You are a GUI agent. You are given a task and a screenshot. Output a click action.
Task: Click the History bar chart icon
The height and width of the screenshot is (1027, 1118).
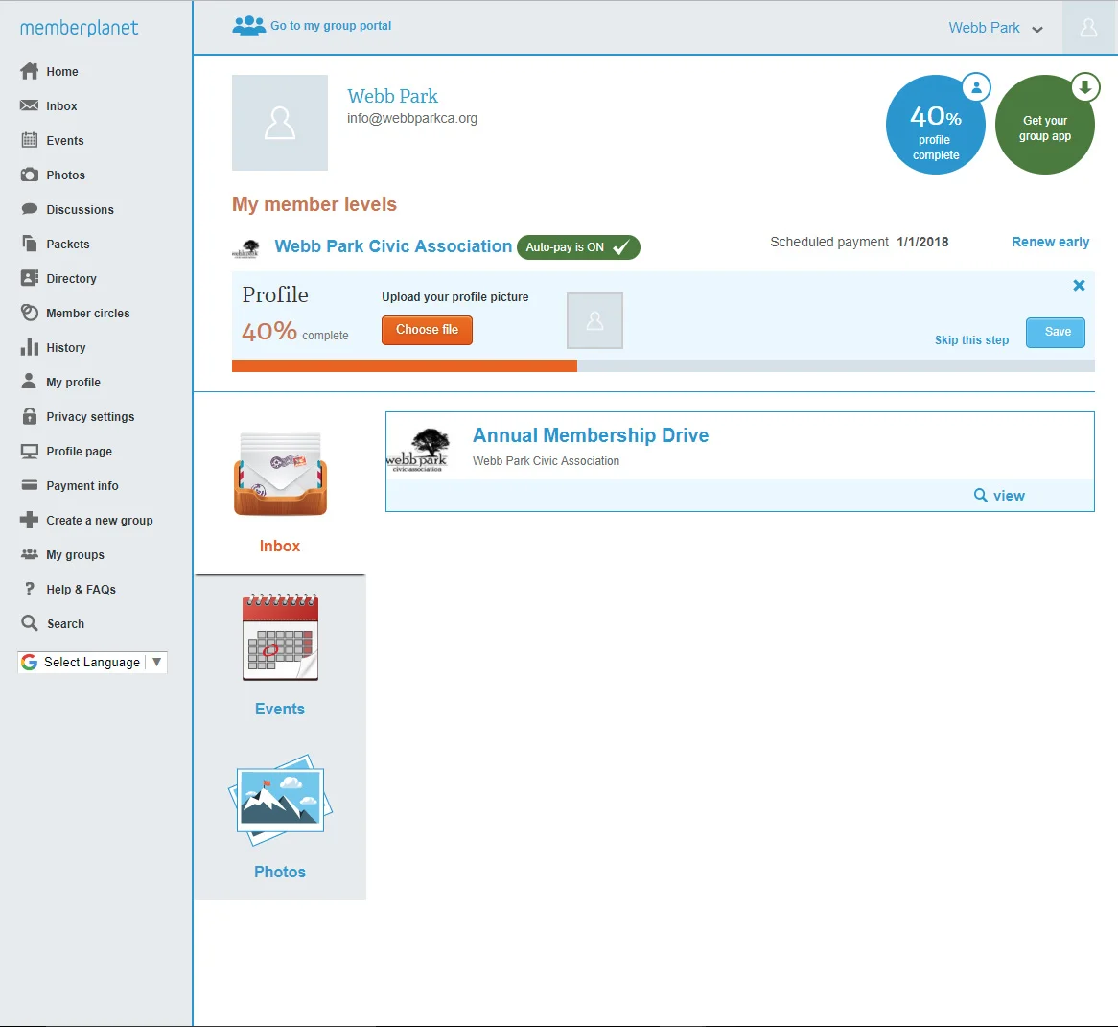pyautogui.click(x=29, y=347)
